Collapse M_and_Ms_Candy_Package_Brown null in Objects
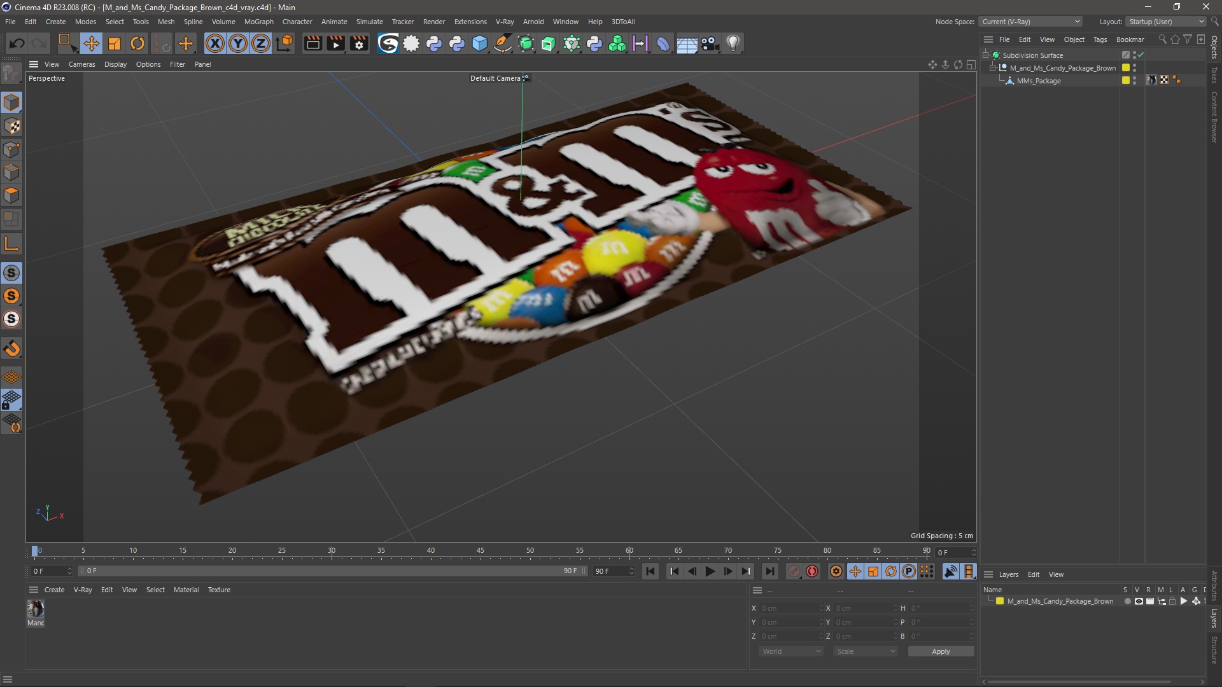This screenshot has height=687, width=1222. pos(992,68)
